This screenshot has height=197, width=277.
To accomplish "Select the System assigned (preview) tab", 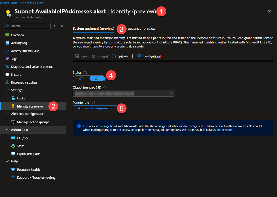I will coord(93,29).
